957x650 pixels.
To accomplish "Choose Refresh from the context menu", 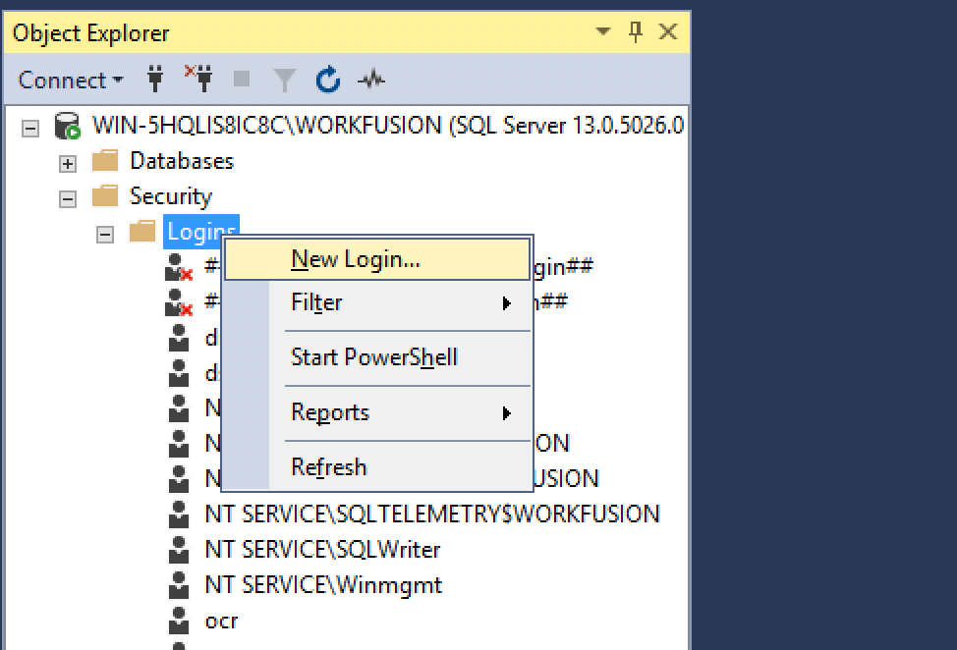I will [376, 467].
